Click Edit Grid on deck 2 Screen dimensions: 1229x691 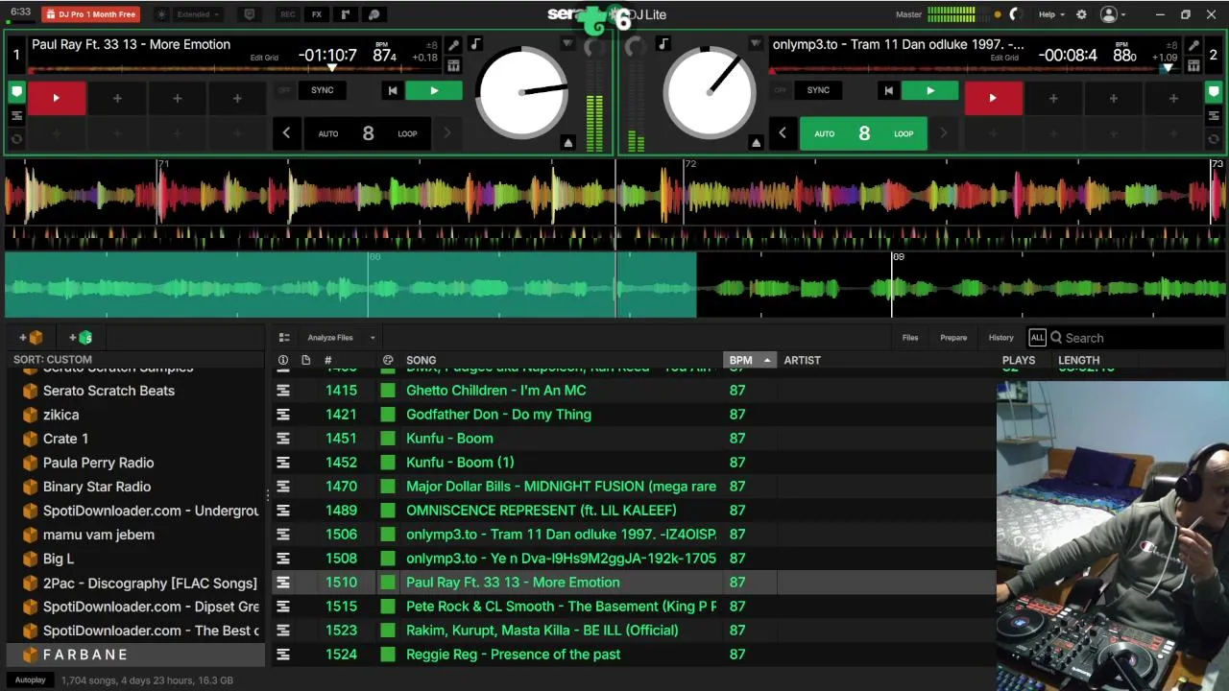tap(1004, 58)
